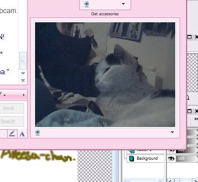The image size is (198, 182).
Task: Click the chat scrollbar thumb
Action: (x=23, y=61)
